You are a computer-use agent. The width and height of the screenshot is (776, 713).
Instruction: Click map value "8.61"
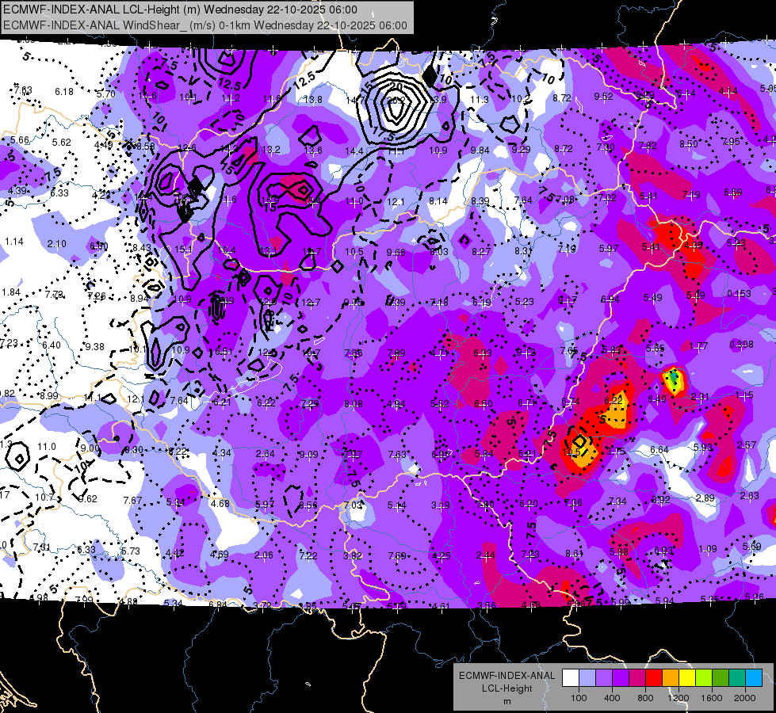(x=574, y=553)
